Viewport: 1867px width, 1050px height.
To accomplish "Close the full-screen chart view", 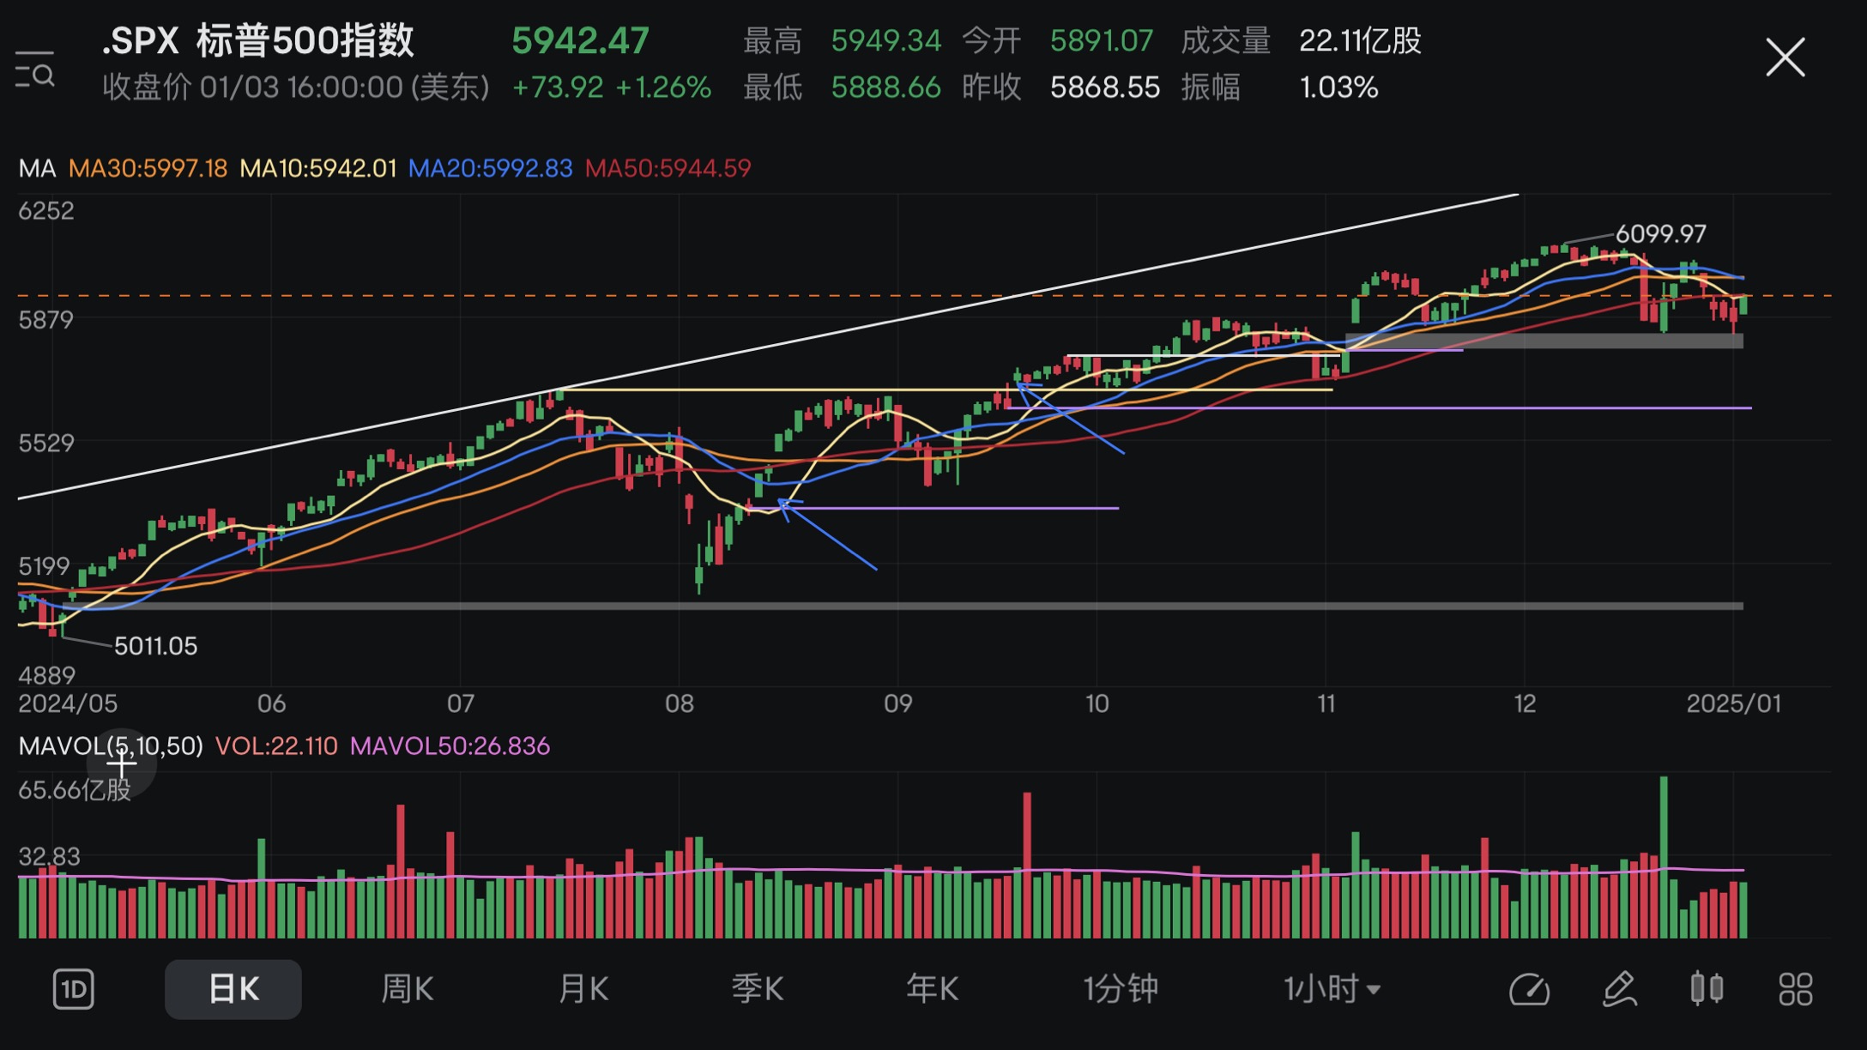I will click(1785, 57).
